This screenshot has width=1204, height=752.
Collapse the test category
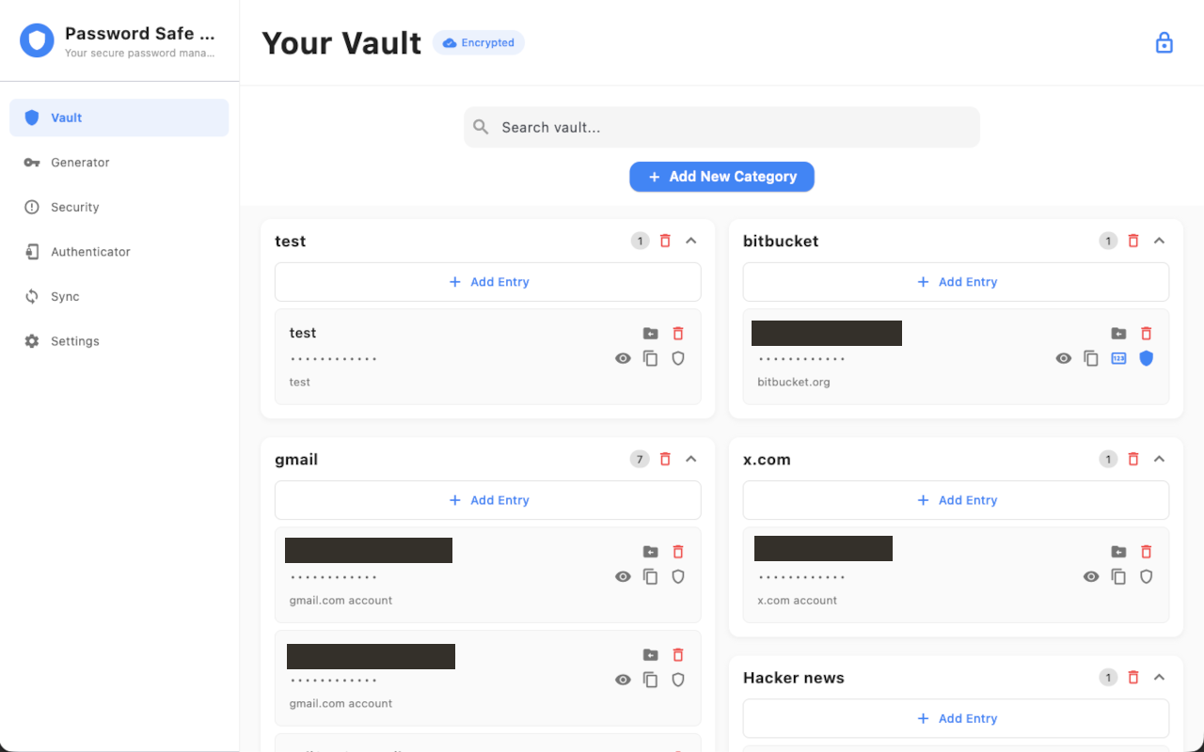coord(691,241)
